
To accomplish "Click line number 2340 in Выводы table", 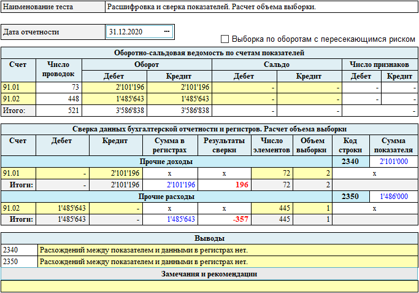I will pos(19,250).
